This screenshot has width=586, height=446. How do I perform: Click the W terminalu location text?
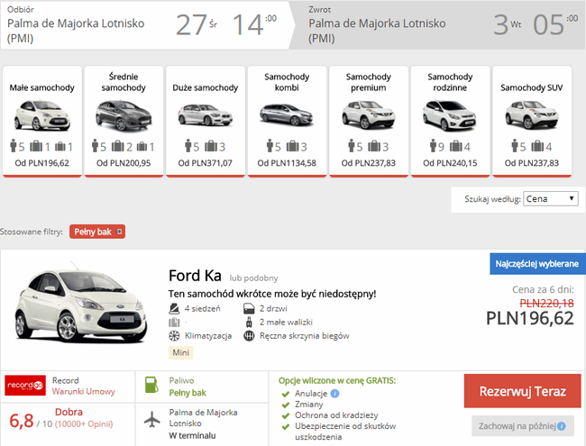click(192, 435)
